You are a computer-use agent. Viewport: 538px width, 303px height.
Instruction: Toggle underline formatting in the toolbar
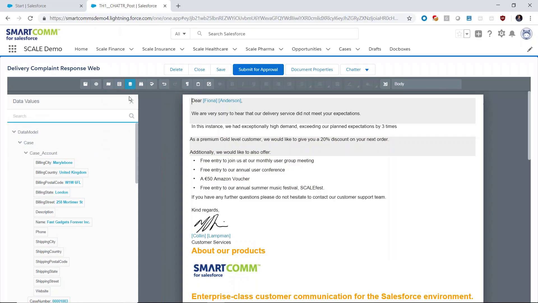pos(254,84)
